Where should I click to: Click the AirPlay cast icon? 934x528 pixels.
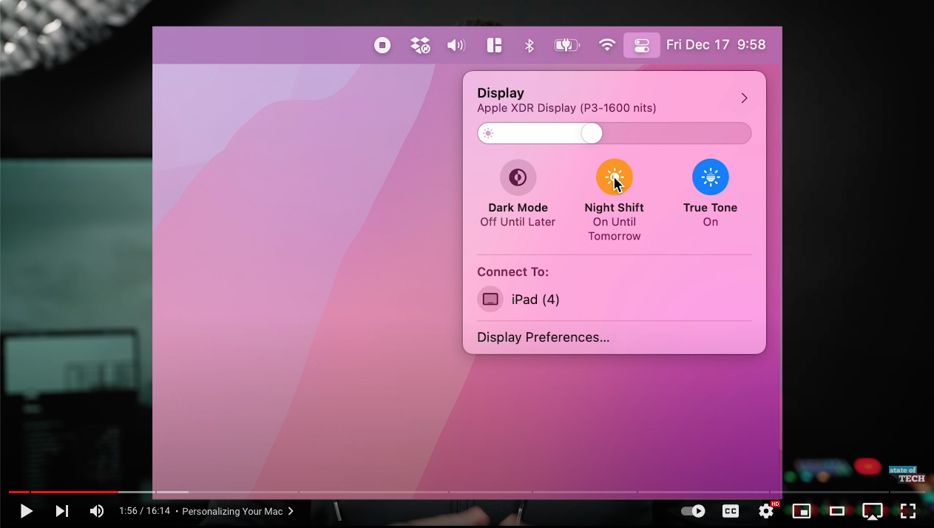(x=873, y=511)
